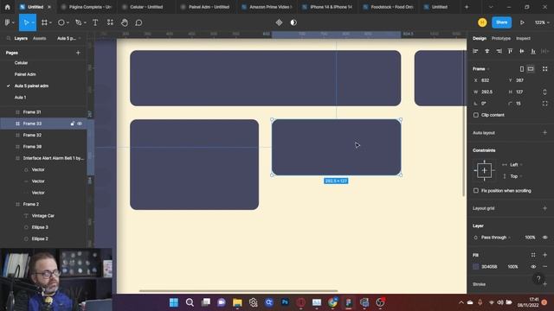Click the Align vertical centers icon
Screen dimensions: 554x311
pos(522,51)
